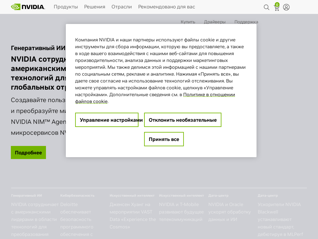Click the green Подробнее button
Viewport: 318px width, 239px height.
coord(28,152)
